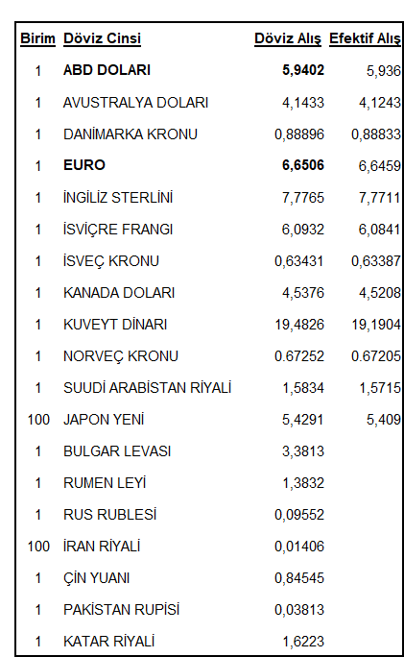The height and width of the screenshot is (657, 404).
Task: Click the 7,7711 sterling effective rate
Action: coord(380,198)
